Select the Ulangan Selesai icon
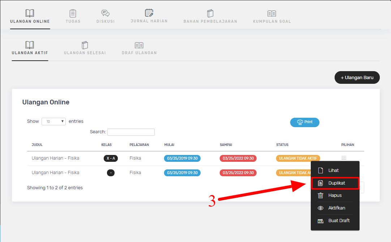The width and height of the screenshot is (391, 242). (x=85, y=45)
